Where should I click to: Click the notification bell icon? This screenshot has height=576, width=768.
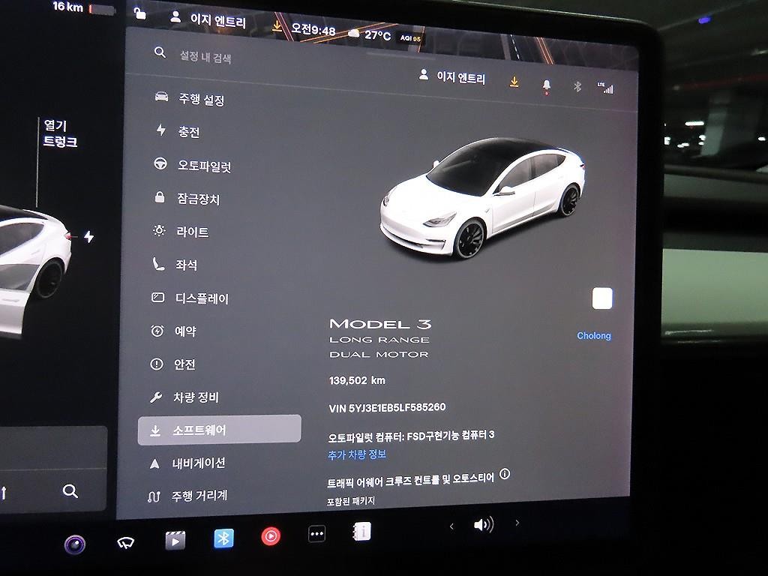point(547,85)
